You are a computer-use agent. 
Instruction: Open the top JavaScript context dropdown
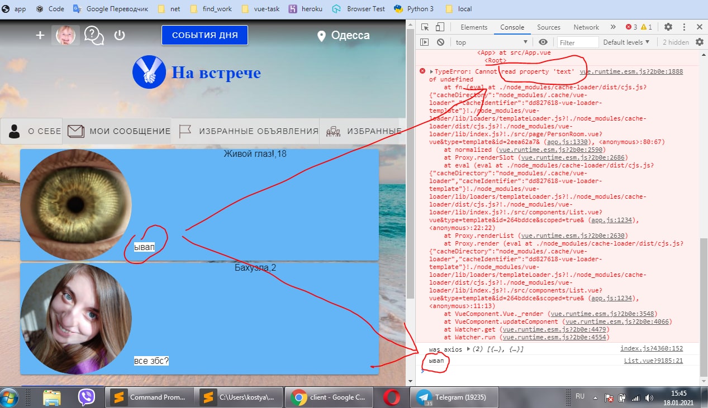(491, 42)
